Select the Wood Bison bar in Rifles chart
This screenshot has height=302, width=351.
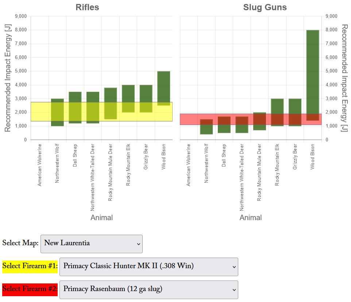(164, 87)
